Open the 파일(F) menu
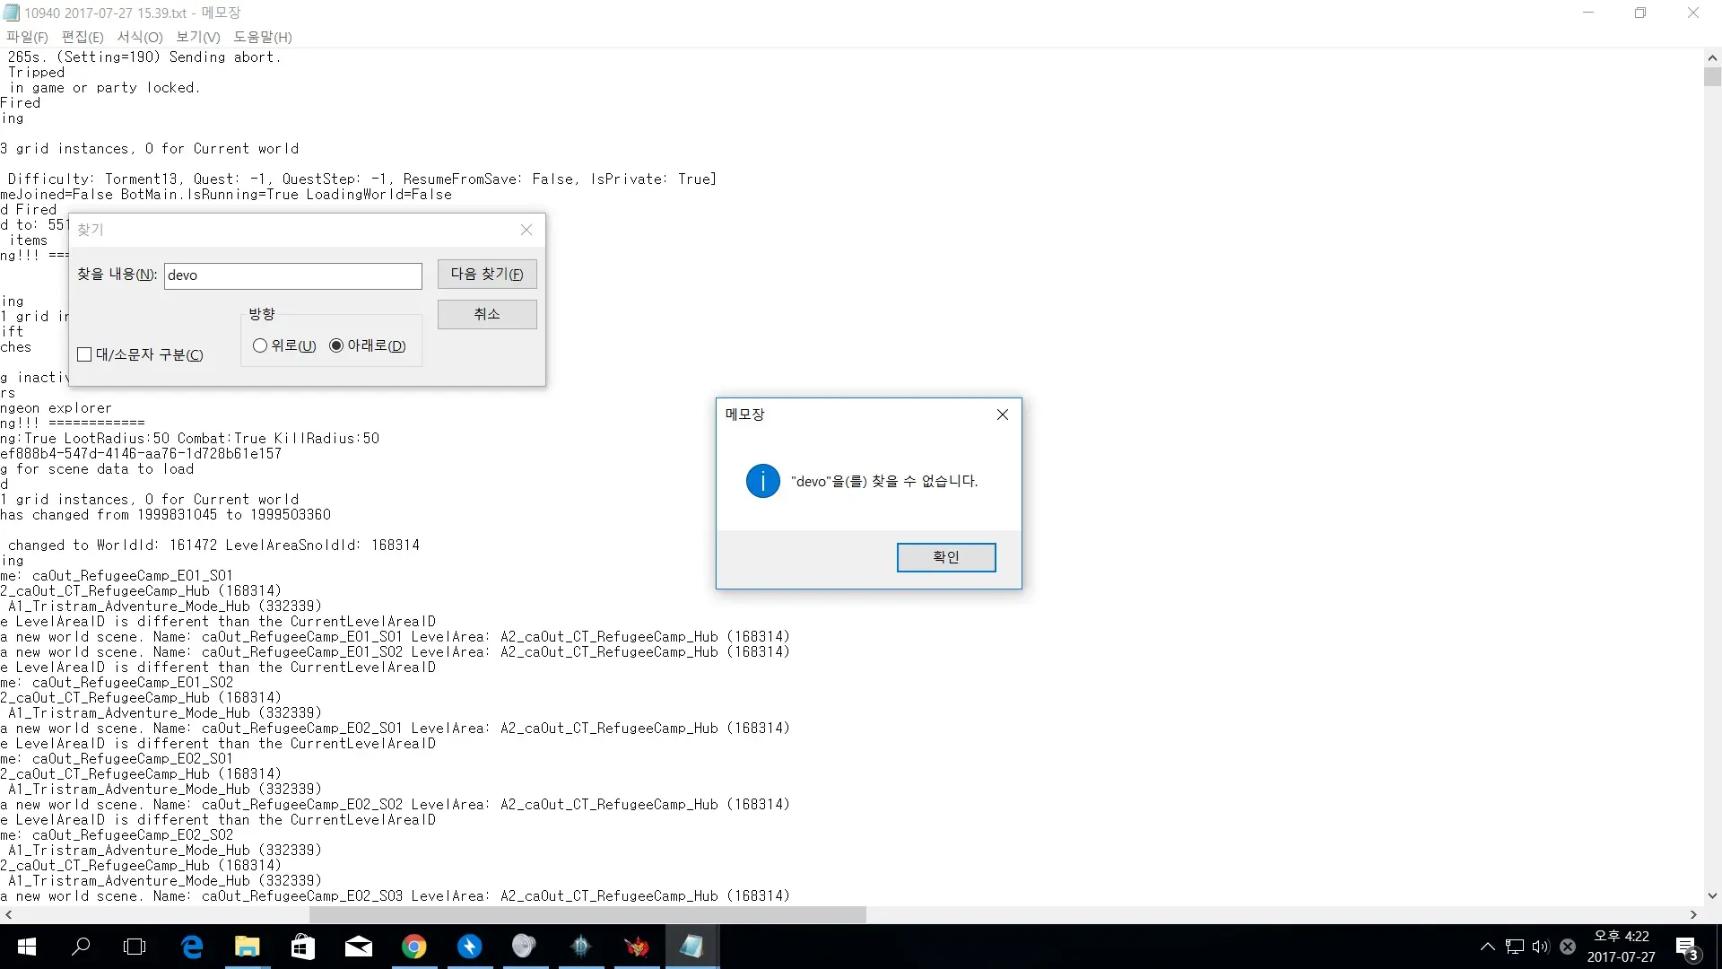Image resolution: width=1722 pixels, height=969 pixels. click(27, 37)
